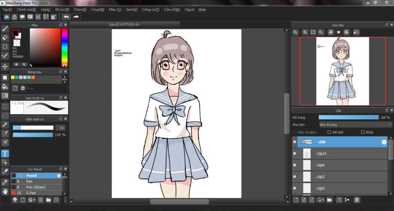Zoom out on the Navigator preview
This screenshot has width=394, height=211.
[321, 32]
